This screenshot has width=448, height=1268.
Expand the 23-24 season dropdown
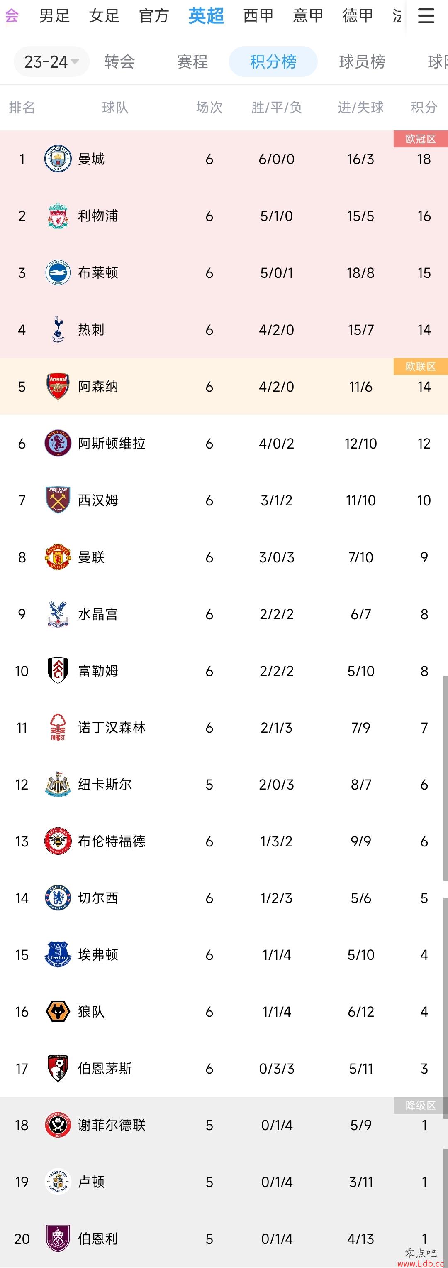[51, 61]
